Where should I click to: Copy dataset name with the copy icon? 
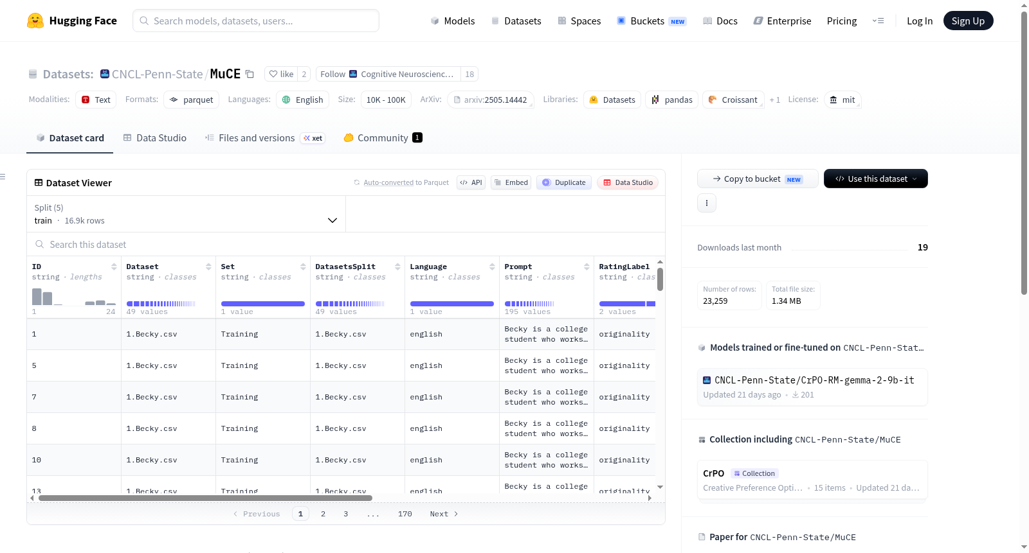tap(250, 75)
